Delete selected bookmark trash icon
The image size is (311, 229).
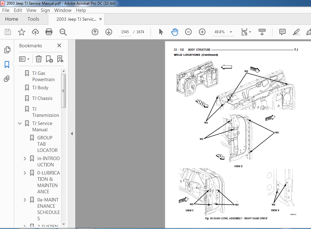coord(39,59)
